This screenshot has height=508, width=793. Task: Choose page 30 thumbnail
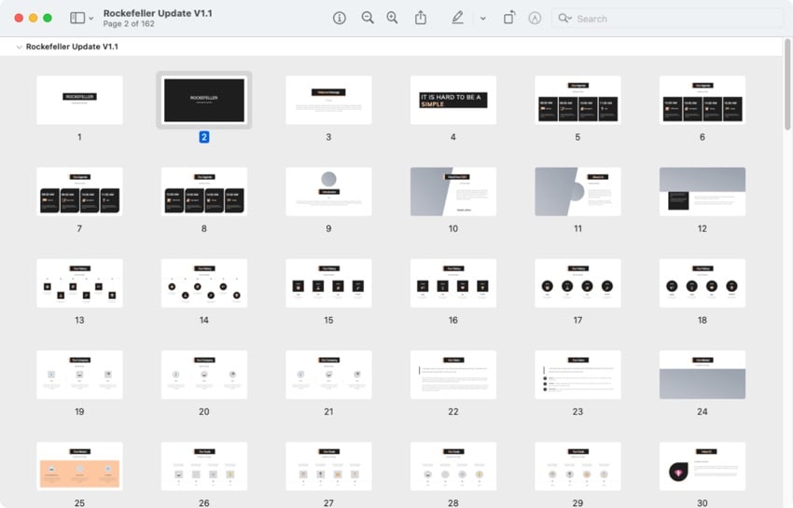(702, 466)
